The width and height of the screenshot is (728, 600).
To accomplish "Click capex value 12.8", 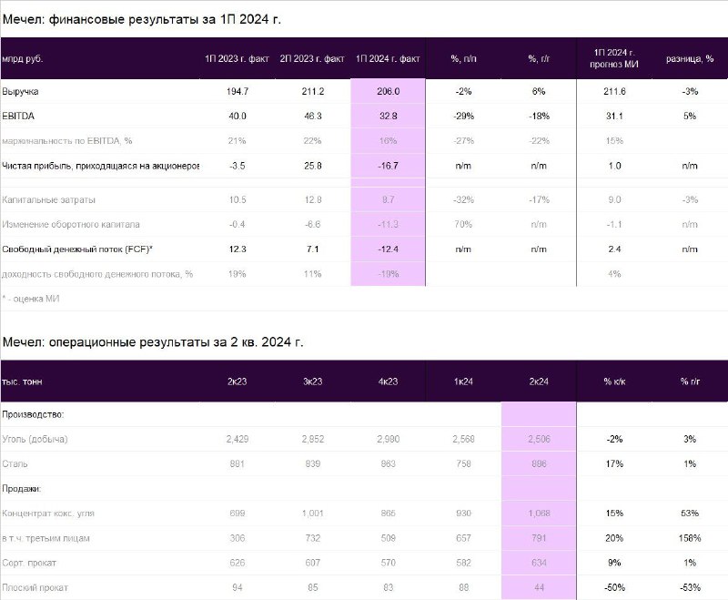I will [312, 199].
